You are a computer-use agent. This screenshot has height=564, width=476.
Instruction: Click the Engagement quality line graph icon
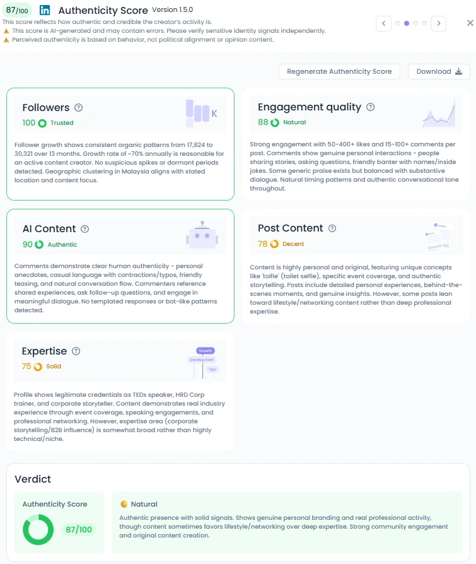439,114
